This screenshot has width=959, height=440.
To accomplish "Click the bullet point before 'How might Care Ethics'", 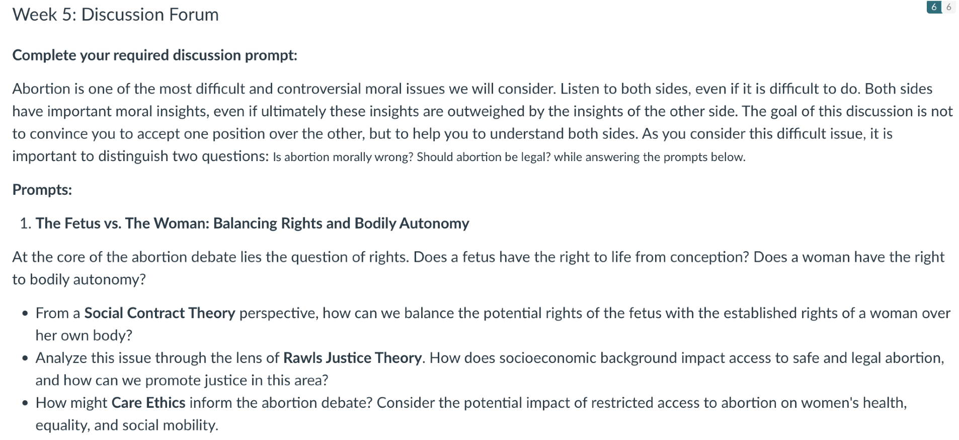I will 25,403.
